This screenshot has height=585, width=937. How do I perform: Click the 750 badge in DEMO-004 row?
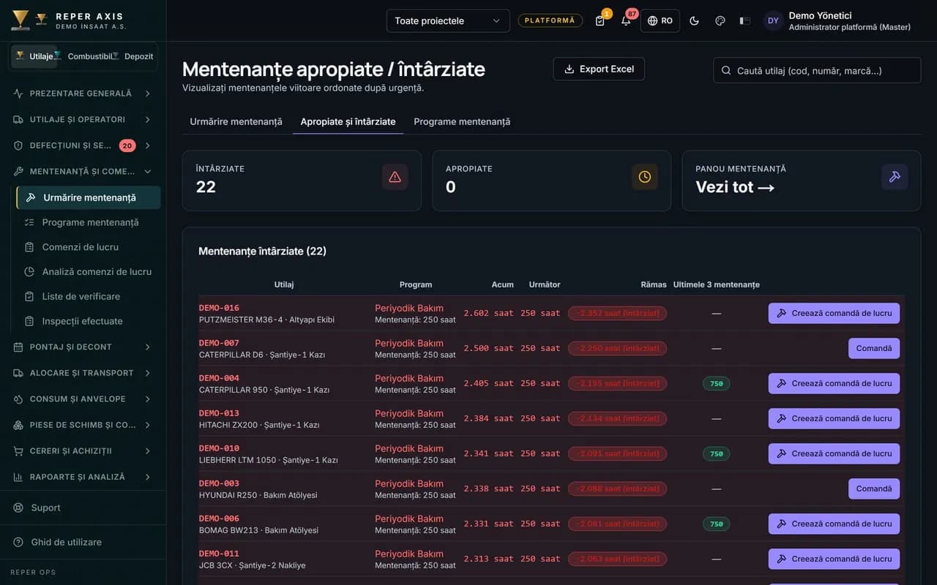(x=717, y=383)
